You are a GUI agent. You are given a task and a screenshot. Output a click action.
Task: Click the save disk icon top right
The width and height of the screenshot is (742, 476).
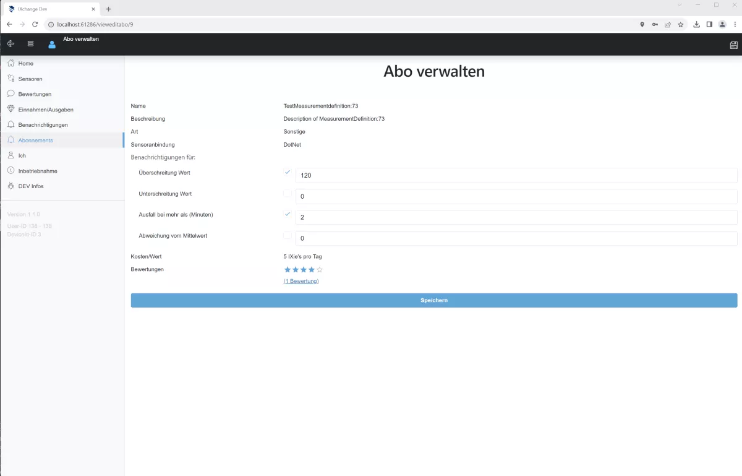[733, 45]
